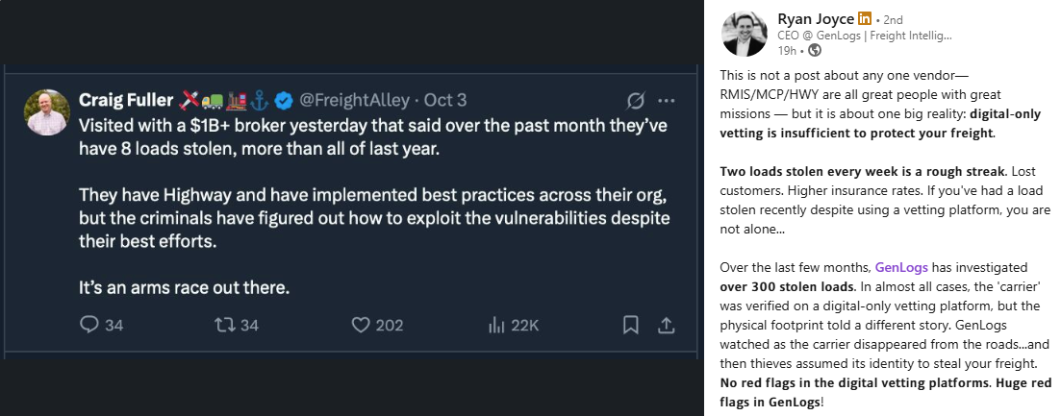Click the Oct 3 tweet date
The height and width of the screenshot is (416, 1061).
[x=445, y=100]
